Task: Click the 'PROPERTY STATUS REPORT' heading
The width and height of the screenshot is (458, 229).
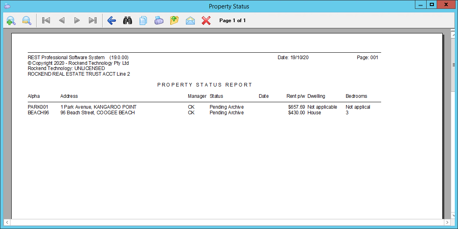Action: [x=204, y=85]
